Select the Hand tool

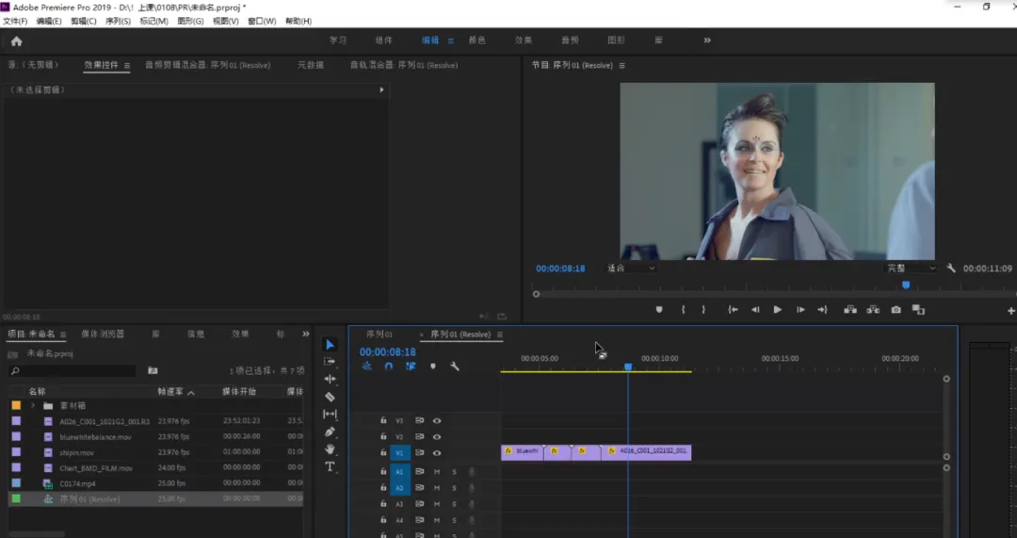pos(330,449)
